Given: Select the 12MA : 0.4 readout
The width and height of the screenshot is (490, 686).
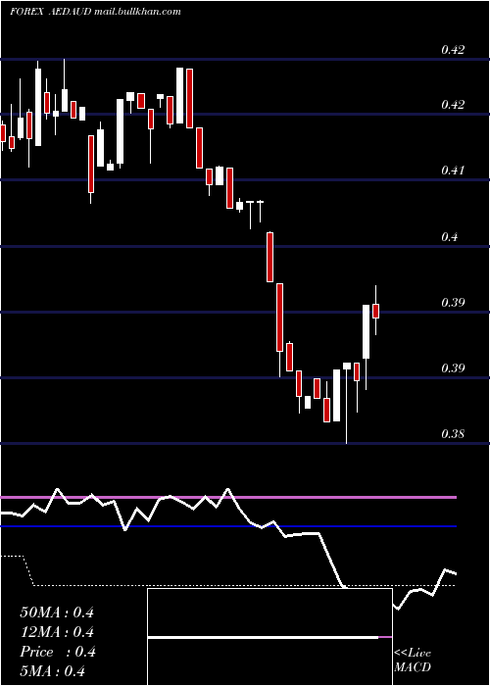Looking at the screenshot, I should tap(57, 632).
